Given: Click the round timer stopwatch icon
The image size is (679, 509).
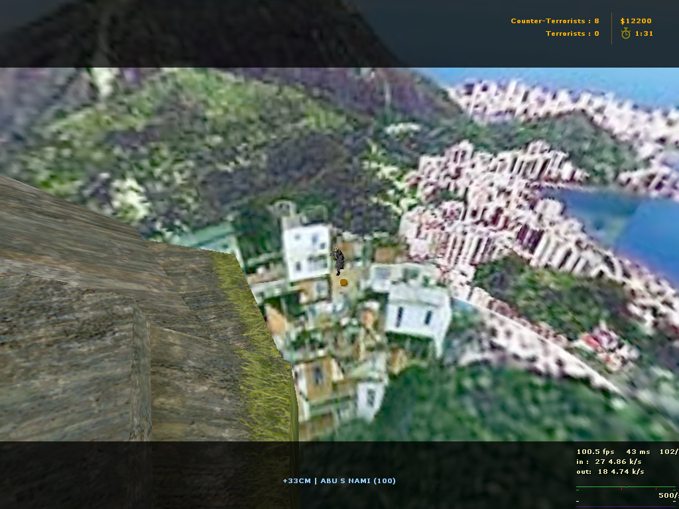Looking at the screenshot, I should point(626,33).
